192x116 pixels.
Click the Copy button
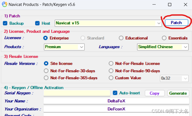pyautogui.click(x=155, y=93)
